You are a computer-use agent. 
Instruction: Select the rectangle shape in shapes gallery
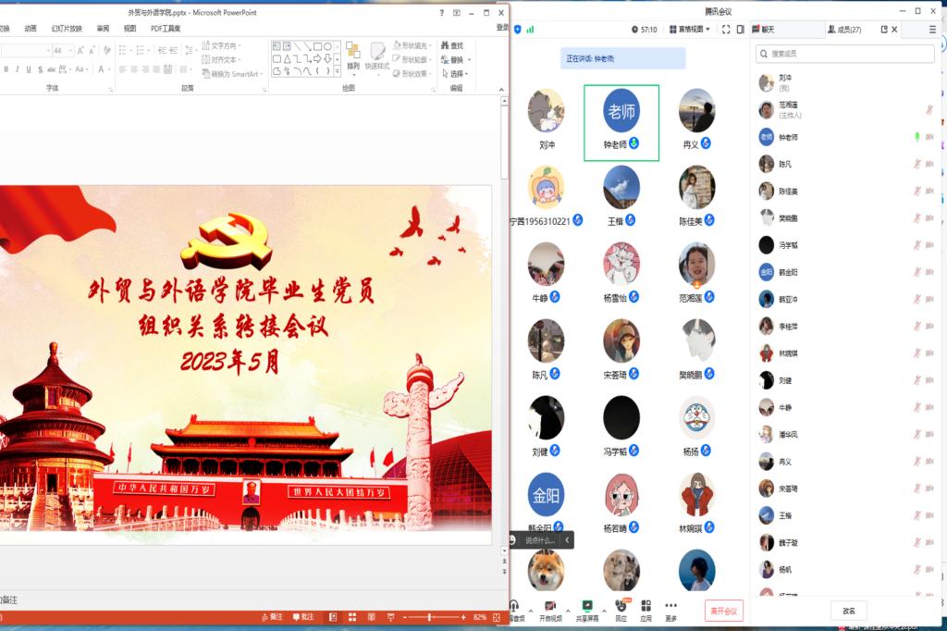(317, 46)
